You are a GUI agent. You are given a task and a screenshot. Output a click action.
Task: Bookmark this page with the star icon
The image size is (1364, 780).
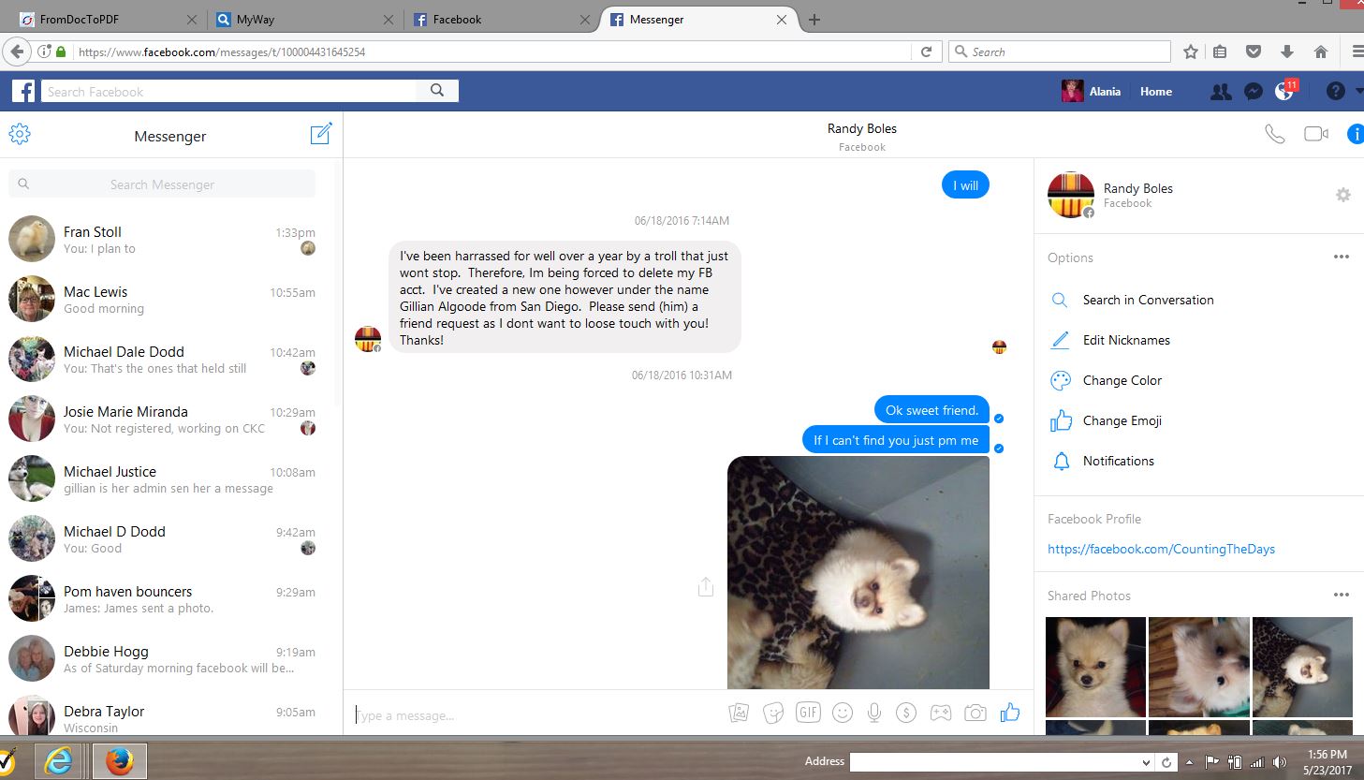pos(1190,52)
